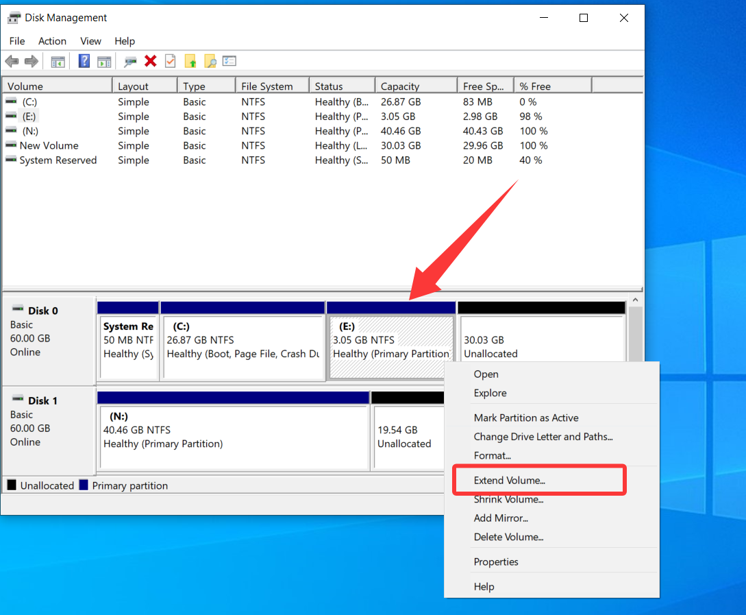
Task: Click the drive icon beside (N:) volume row
Action: click(11, 130)
